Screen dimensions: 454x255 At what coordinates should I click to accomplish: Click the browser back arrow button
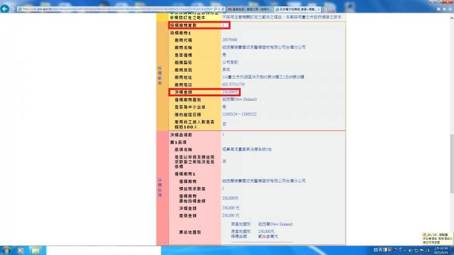pos(5,9)
